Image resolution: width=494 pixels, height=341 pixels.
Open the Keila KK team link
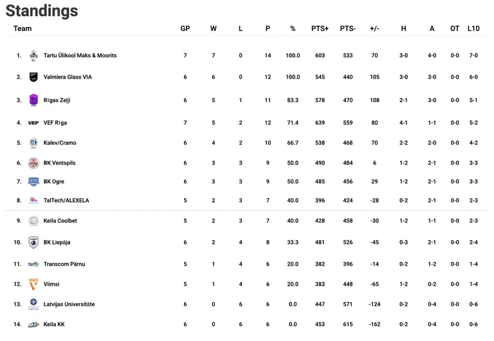(54, 325)
